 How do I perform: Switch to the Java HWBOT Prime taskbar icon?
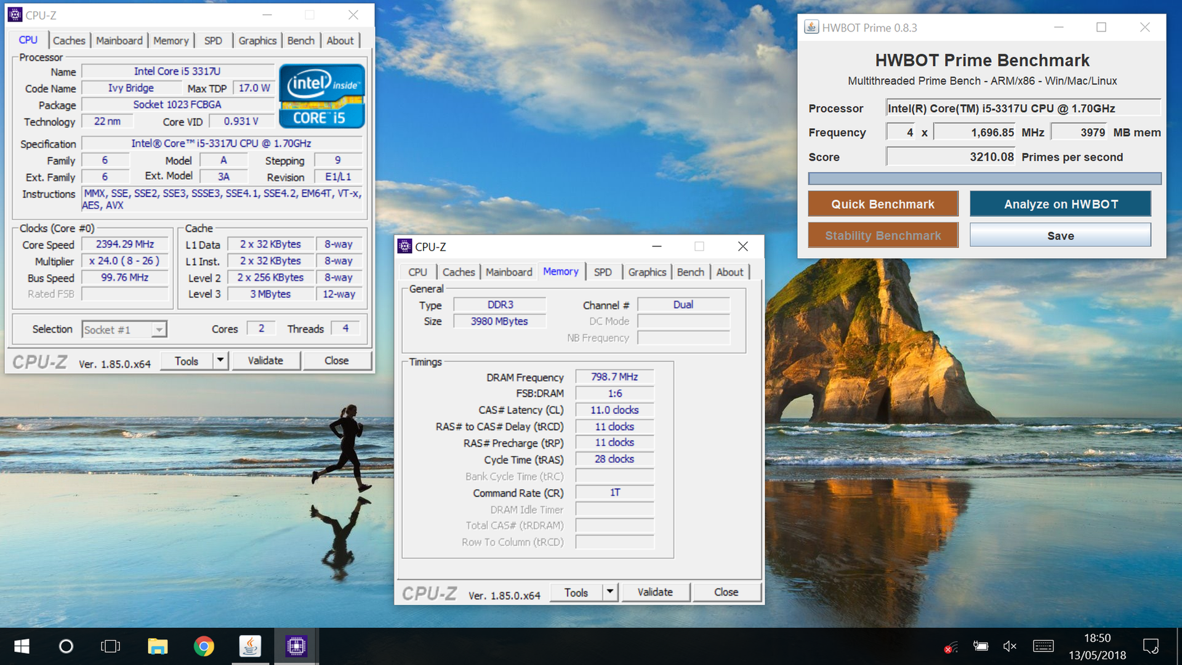click(250, 646)
